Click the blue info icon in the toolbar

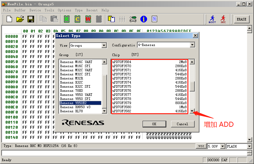[x=144, y=19]
